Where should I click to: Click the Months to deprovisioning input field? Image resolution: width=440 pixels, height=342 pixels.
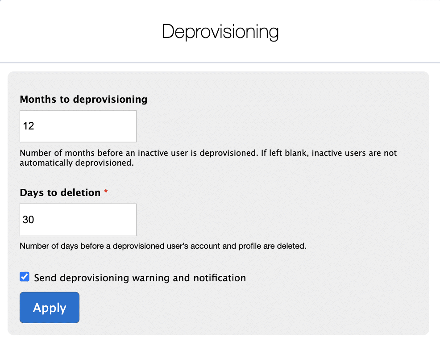(78, 126)
